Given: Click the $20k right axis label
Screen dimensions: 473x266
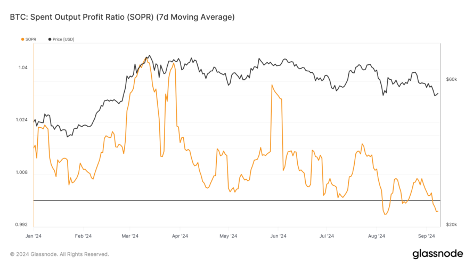Looking at the screenshot, I should pyautogui.click(x=452, y=225).
